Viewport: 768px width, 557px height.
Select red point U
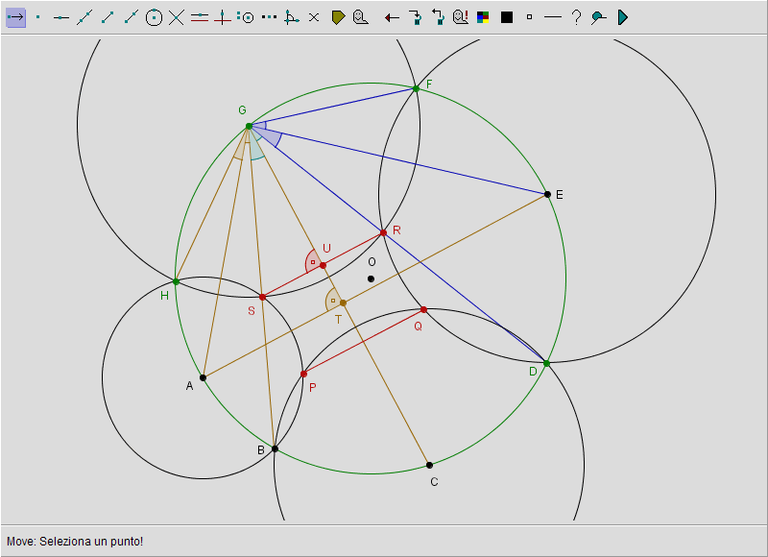(x=323, y=265)
